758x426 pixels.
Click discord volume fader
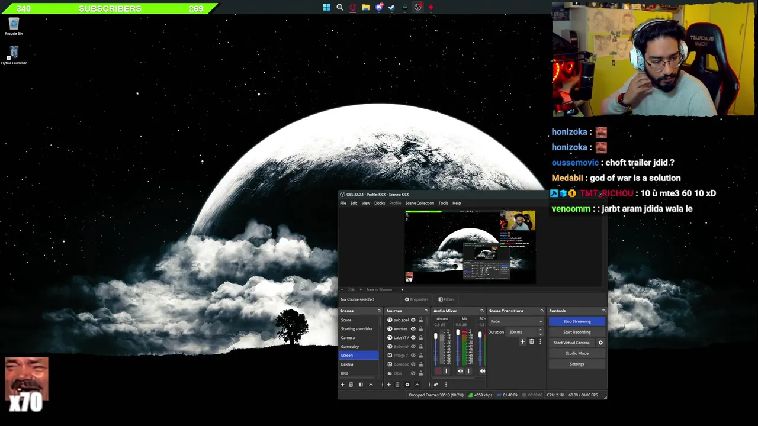point(436,336)
